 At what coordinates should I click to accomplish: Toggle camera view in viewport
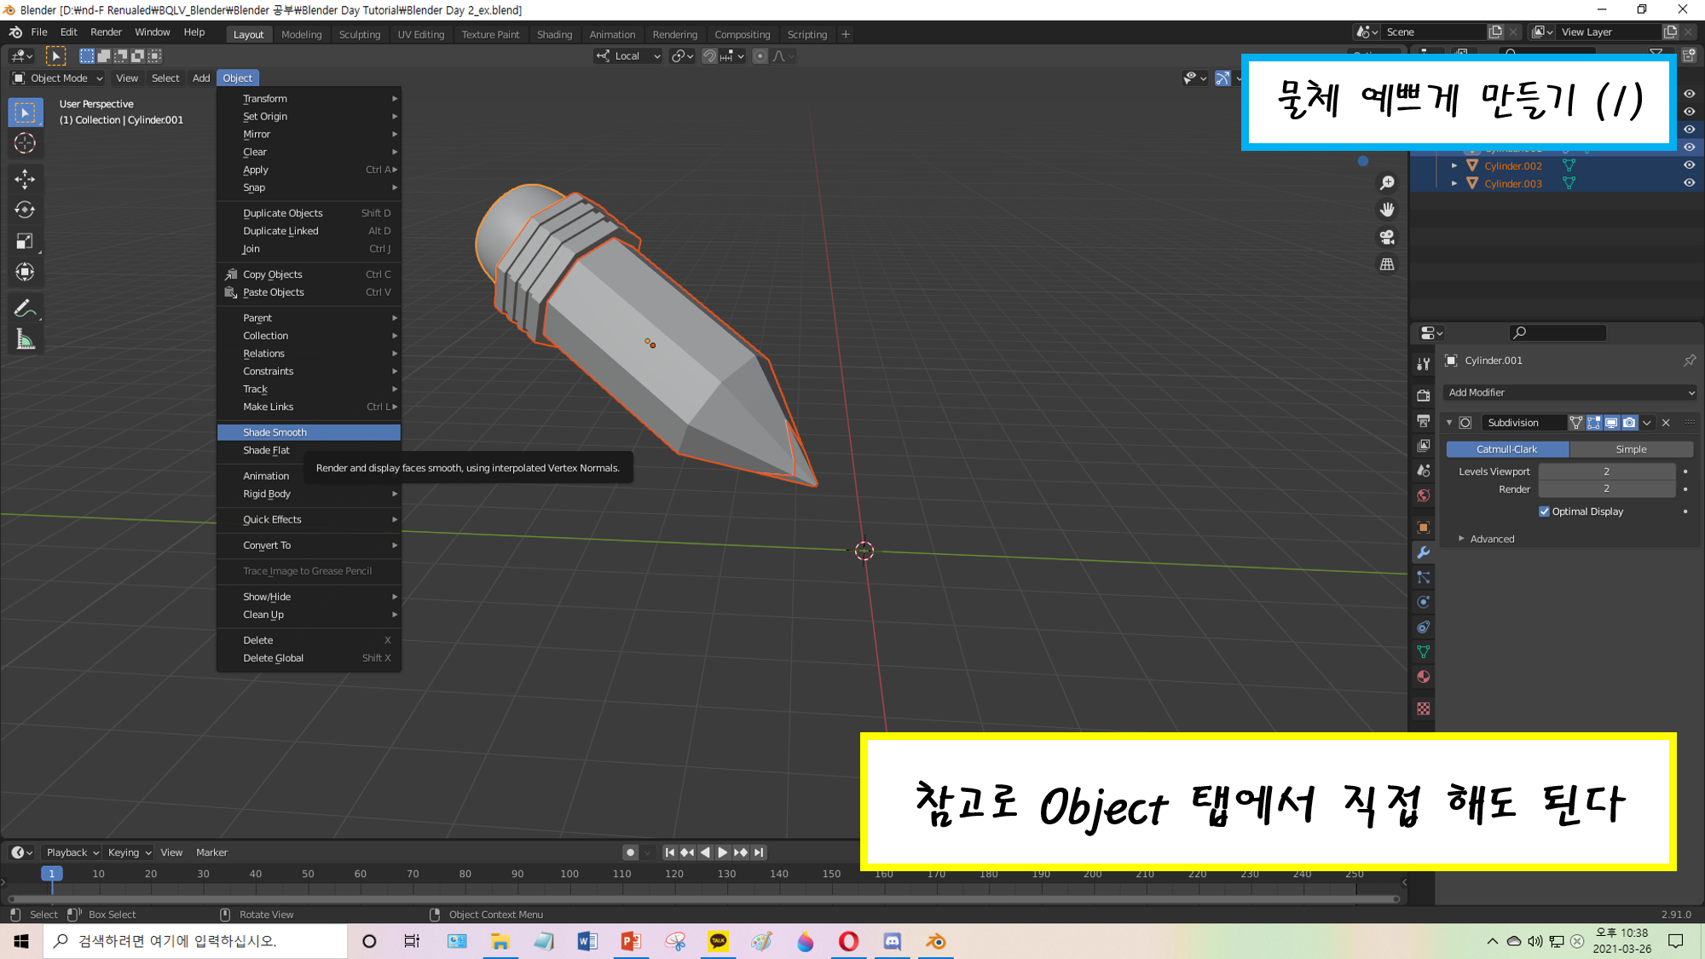click(x=1387, y=237)
